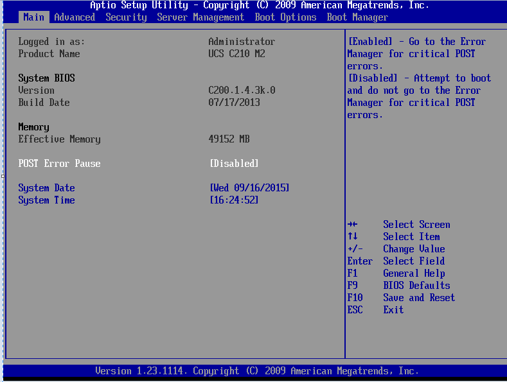Click the Memory heading
507x382 pixels.
[x=33, y=127]
